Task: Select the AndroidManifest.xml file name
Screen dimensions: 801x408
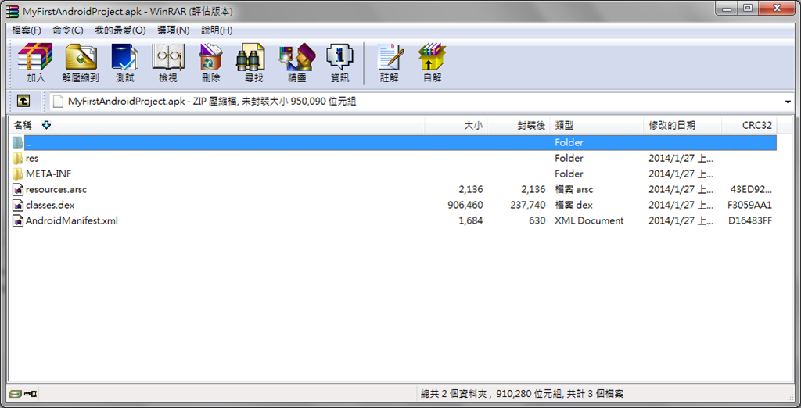Action: click(x=71, y=220)
